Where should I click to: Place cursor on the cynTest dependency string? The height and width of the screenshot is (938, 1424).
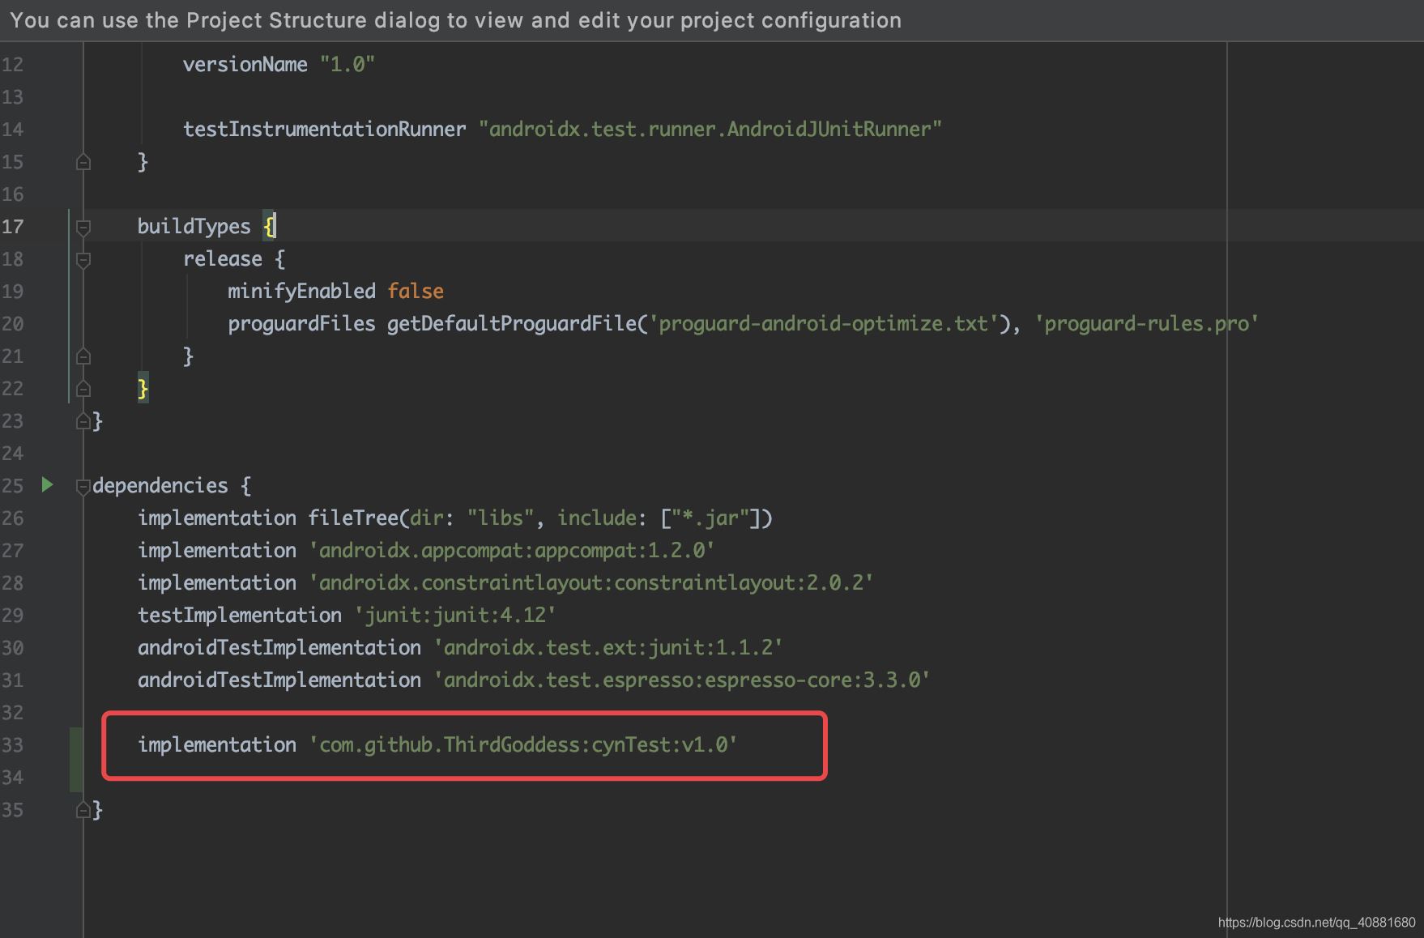tap(523, 745)
